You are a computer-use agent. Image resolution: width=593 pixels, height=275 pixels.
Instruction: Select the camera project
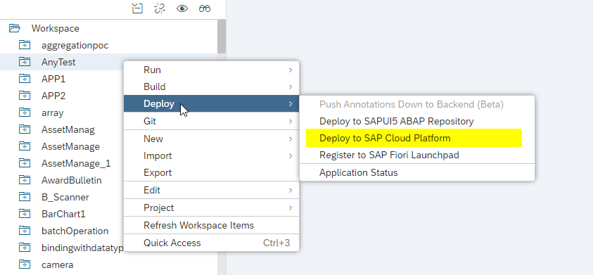pyautogui.click(x=57, y=264)
